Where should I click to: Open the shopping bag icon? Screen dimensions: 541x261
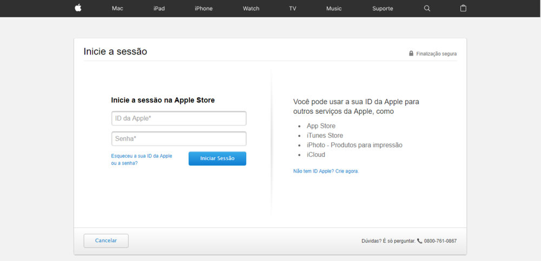click(x=463, y=8)
